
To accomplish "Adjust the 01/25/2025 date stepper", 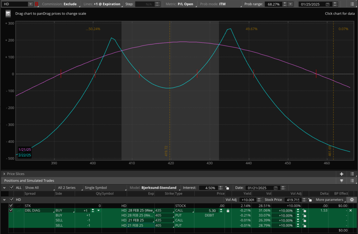I will point(335,4).
